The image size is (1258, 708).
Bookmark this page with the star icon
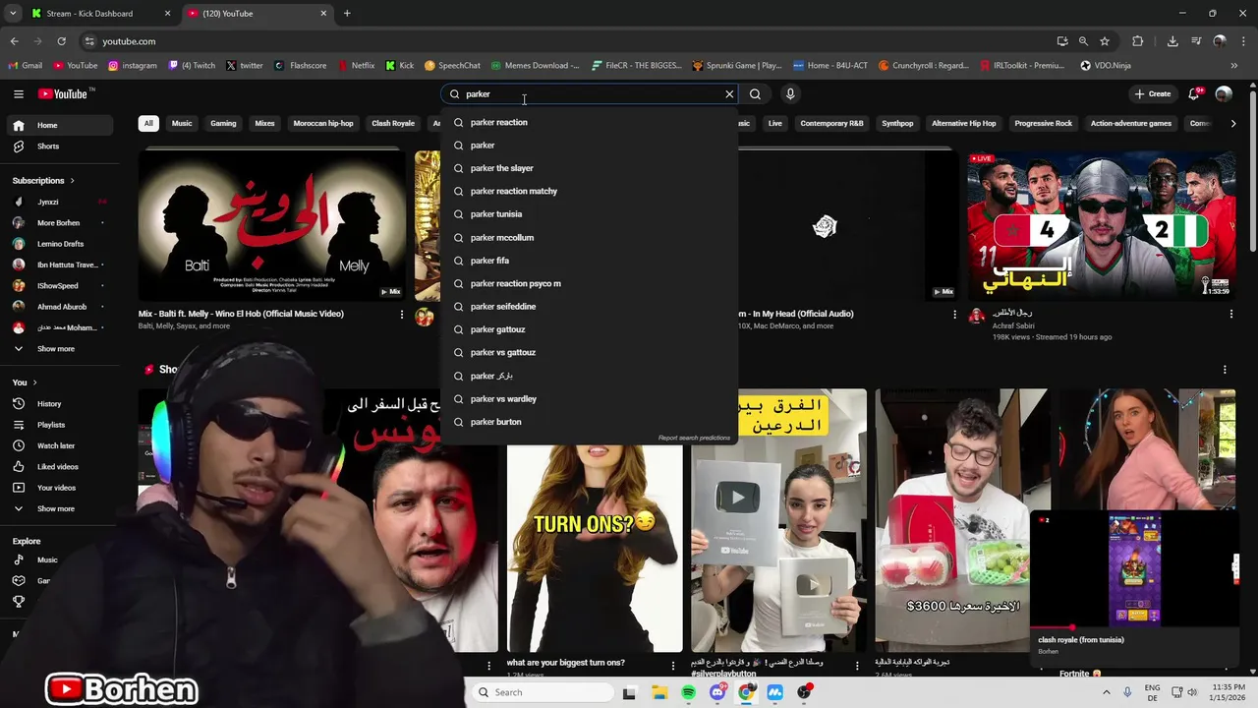coord(1105,41)
